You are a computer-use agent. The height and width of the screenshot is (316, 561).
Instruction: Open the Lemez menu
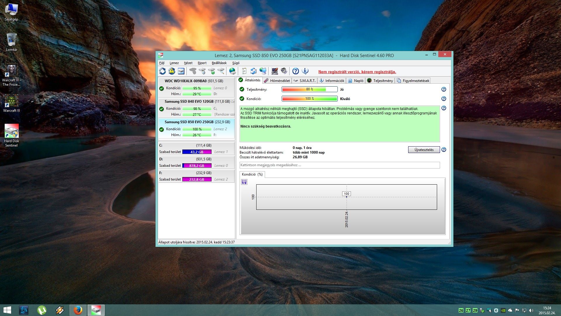(x=174, y=63)
